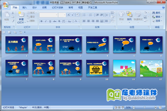The width and height of the screenshot is (167, 111).
Task: Click Increase List Level icon
Action: 101,15
